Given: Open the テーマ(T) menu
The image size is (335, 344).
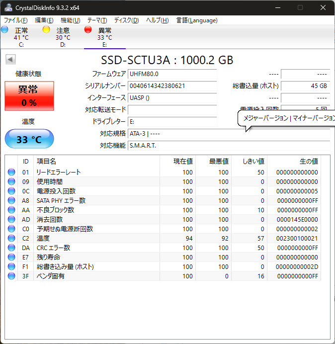Looking at the screenshot, I should click(x=97, y=20).
